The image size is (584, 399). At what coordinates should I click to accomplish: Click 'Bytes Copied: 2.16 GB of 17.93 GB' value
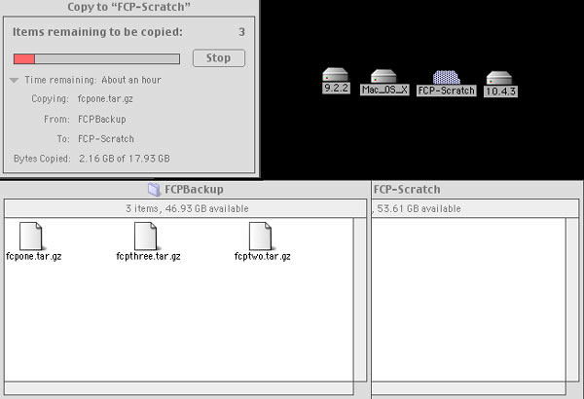coord(125,159)
